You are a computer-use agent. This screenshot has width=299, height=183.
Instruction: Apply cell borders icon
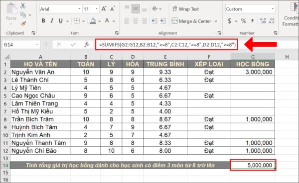pos(77,21)
